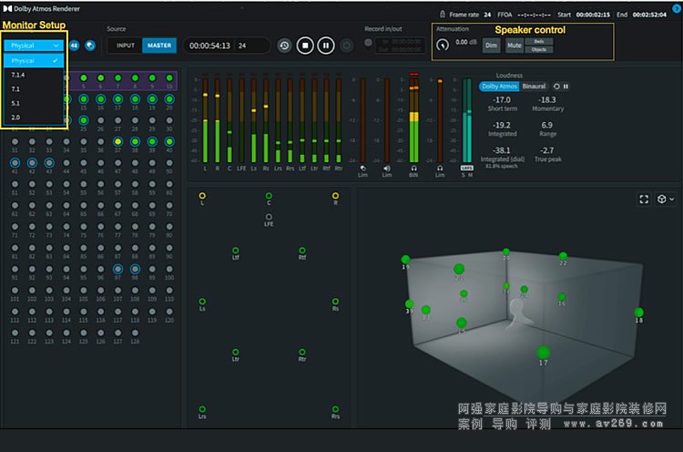The image size is (683, 452).
Task: Toggle Mute Beds option
Action: click(538, 41)
